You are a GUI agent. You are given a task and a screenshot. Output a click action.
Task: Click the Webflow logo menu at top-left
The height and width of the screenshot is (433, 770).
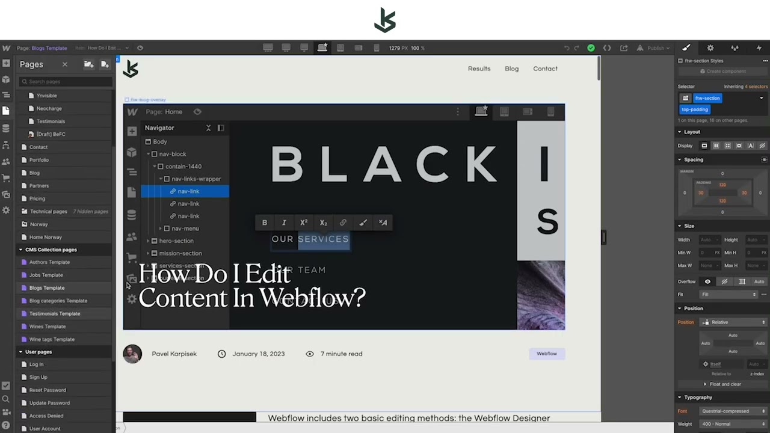[x=6, y=48]
